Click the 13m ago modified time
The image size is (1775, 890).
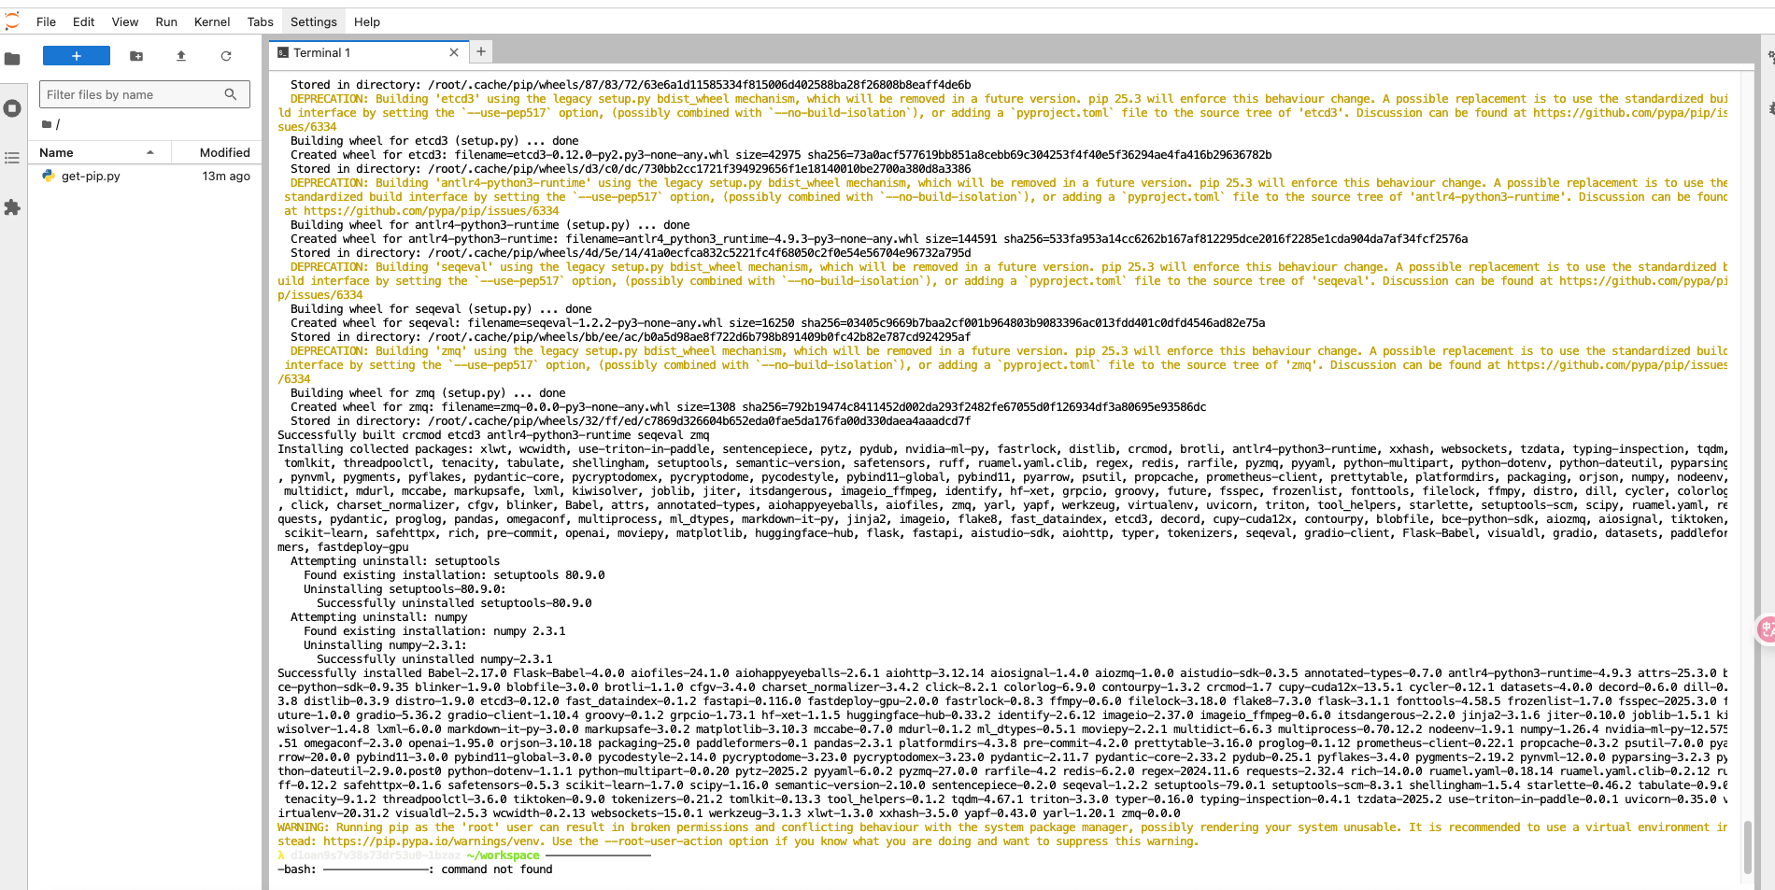226,176
